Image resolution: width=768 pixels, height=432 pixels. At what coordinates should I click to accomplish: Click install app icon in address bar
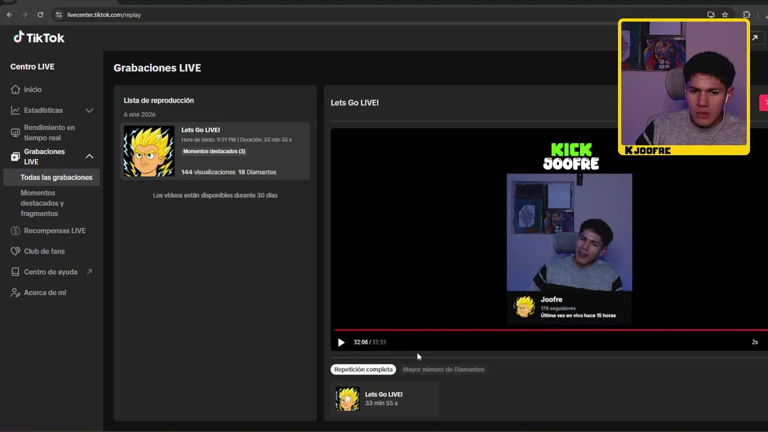(711, 14)
